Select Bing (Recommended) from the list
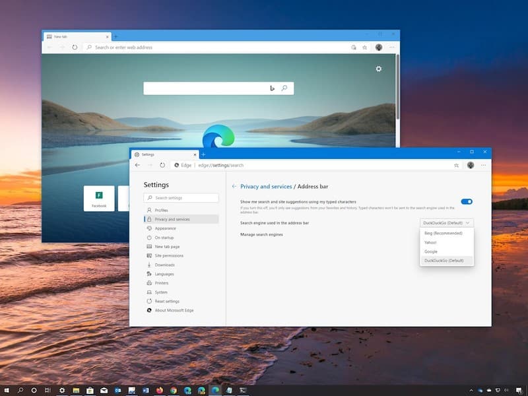 [x=444, y=233]
